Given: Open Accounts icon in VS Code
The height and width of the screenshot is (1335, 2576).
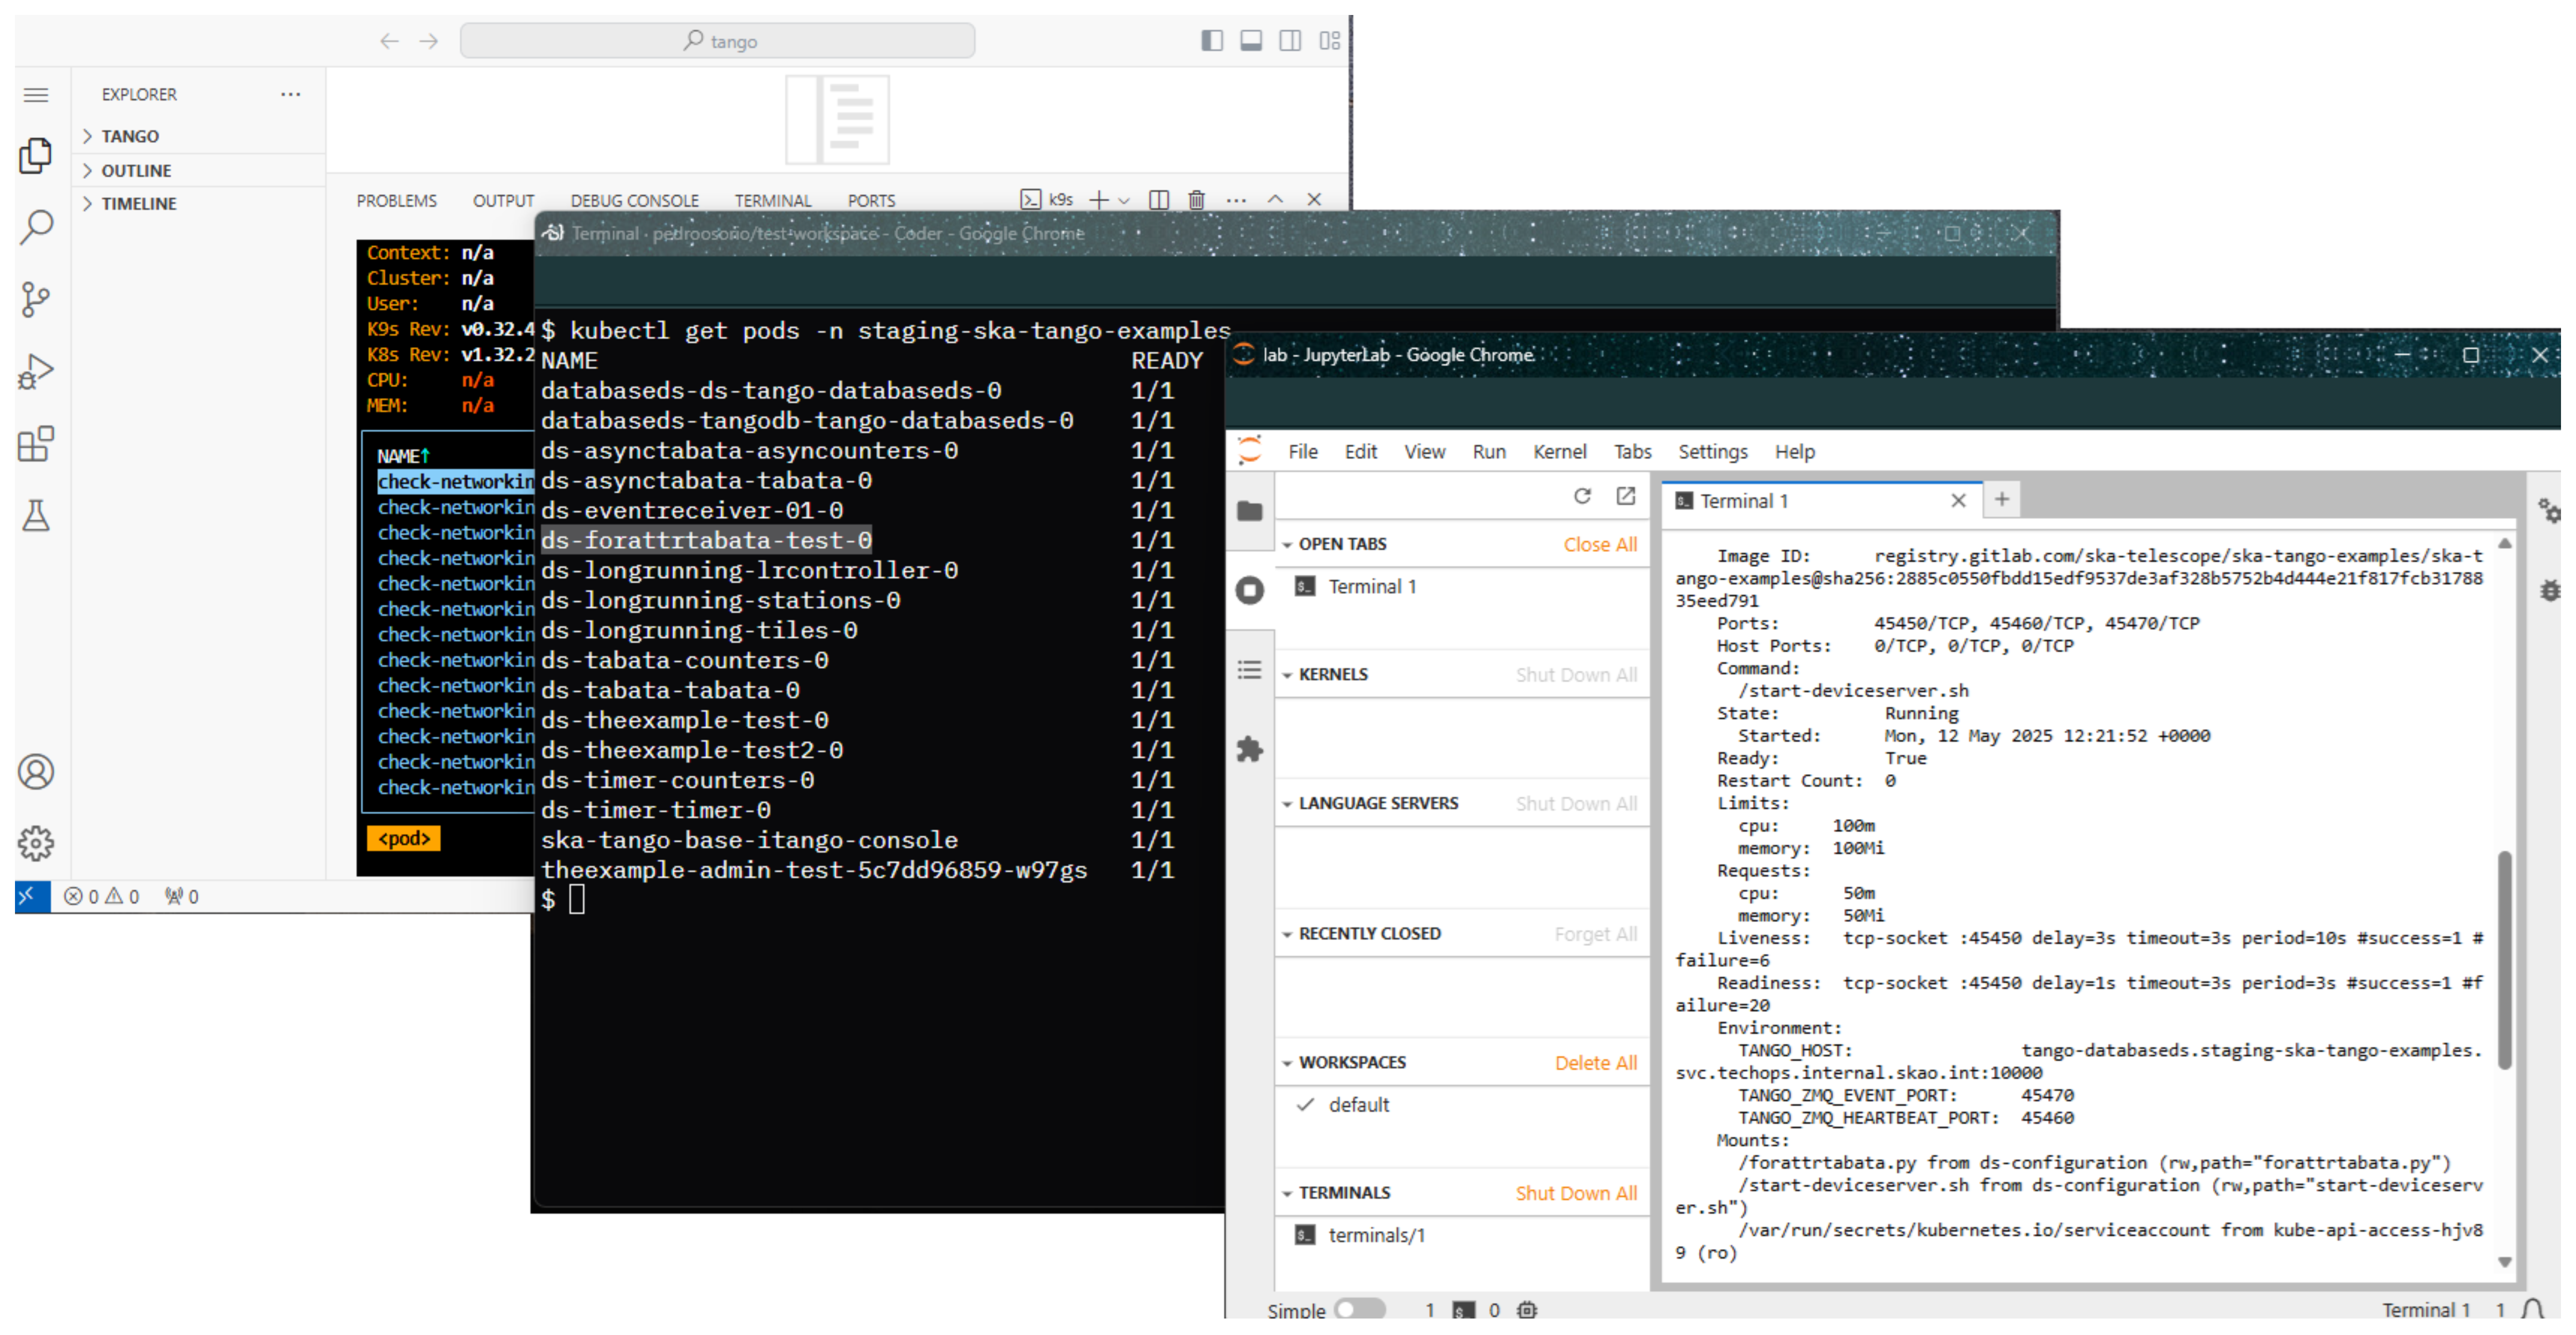Looking at the screenshot, I should click(36, 772).
